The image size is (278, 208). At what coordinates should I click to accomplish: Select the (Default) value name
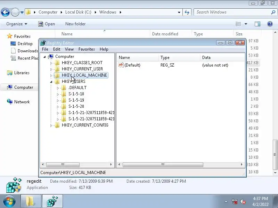(x=132, y=65)
